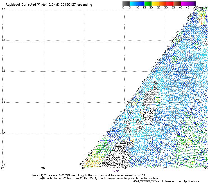The image size is (208, 183).
Task: Click the purple '13:04' swath time label
Action: pyautogui.click(x=116, y=171)
